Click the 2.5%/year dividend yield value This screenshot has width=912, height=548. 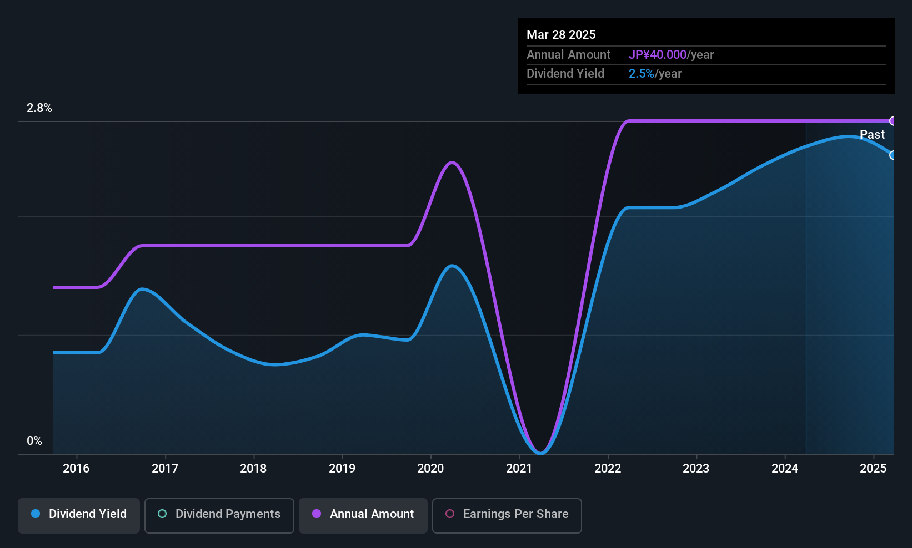tap(655, 74)
